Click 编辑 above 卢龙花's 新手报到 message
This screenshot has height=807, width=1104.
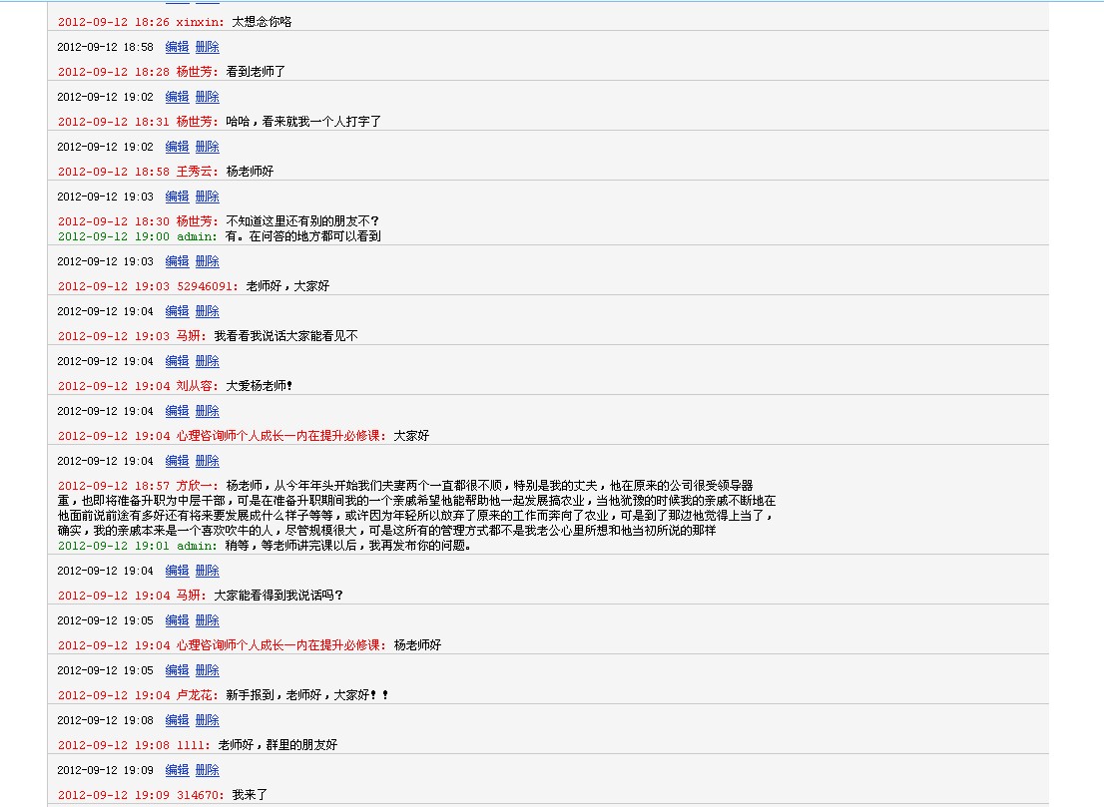(177, 670)
